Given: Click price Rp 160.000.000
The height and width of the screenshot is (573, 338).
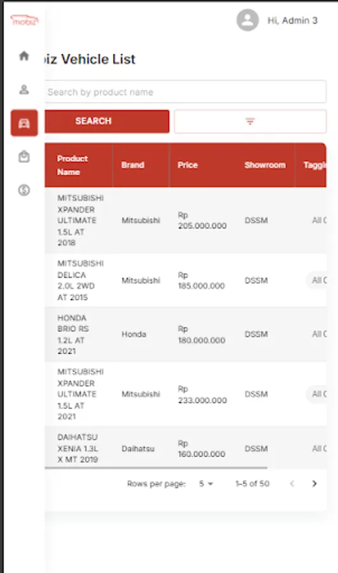Looking at the screenshot, I should click(201, 448).
